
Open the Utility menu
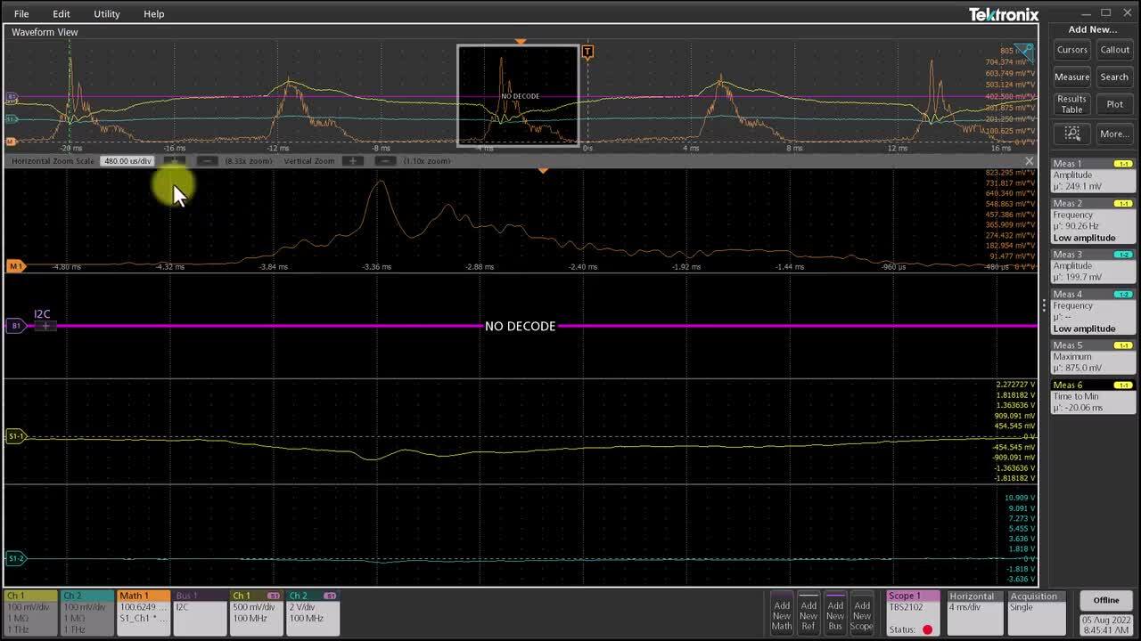106,13
